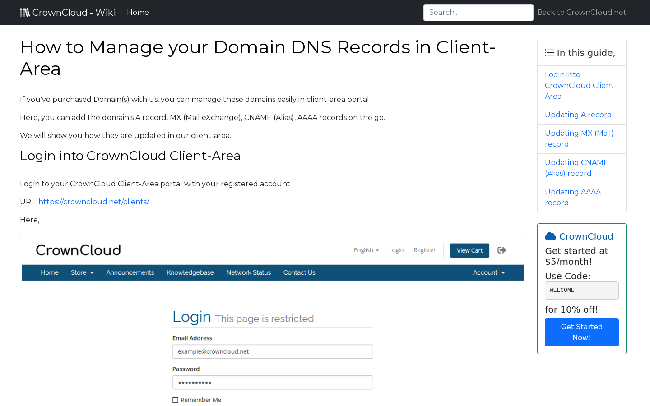Screen dimensions: 650x406
Task: Click the cloud icon beside CrownCloud promo
Action: tap(550, 235)
